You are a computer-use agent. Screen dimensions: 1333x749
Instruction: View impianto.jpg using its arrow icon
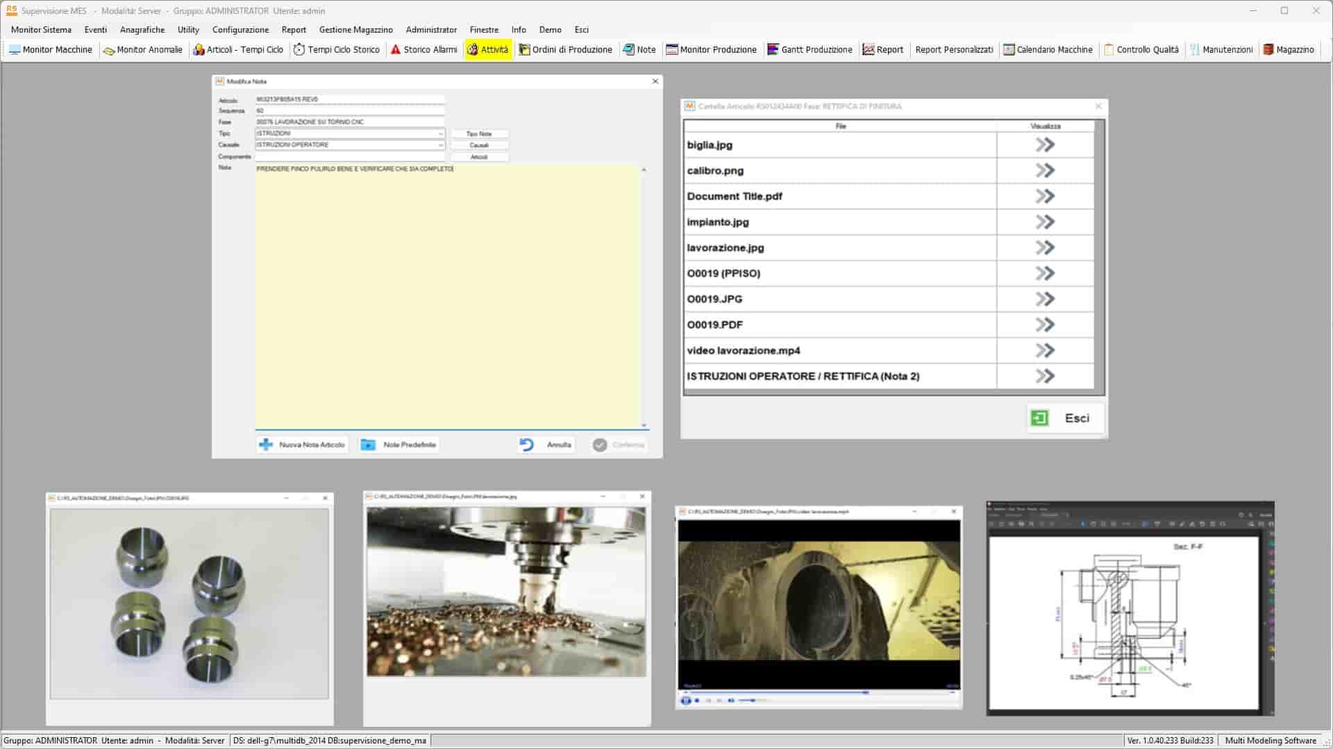[1045, 222]
